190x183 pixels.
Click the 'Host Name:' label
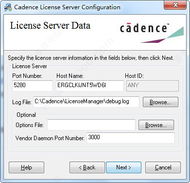point(70,76)
